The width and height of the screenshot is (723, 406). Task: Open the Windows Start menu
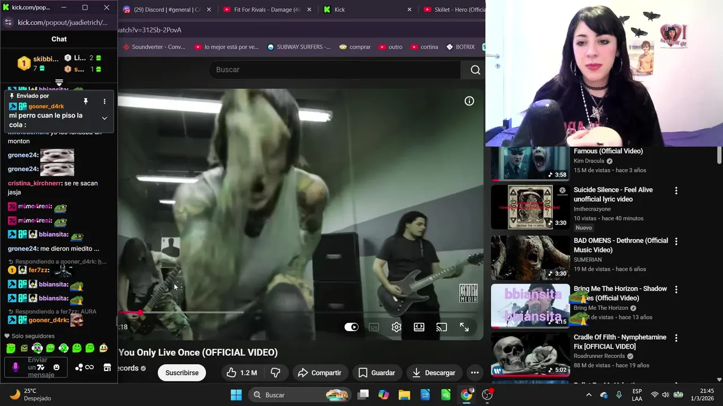(x=236, y=395)
